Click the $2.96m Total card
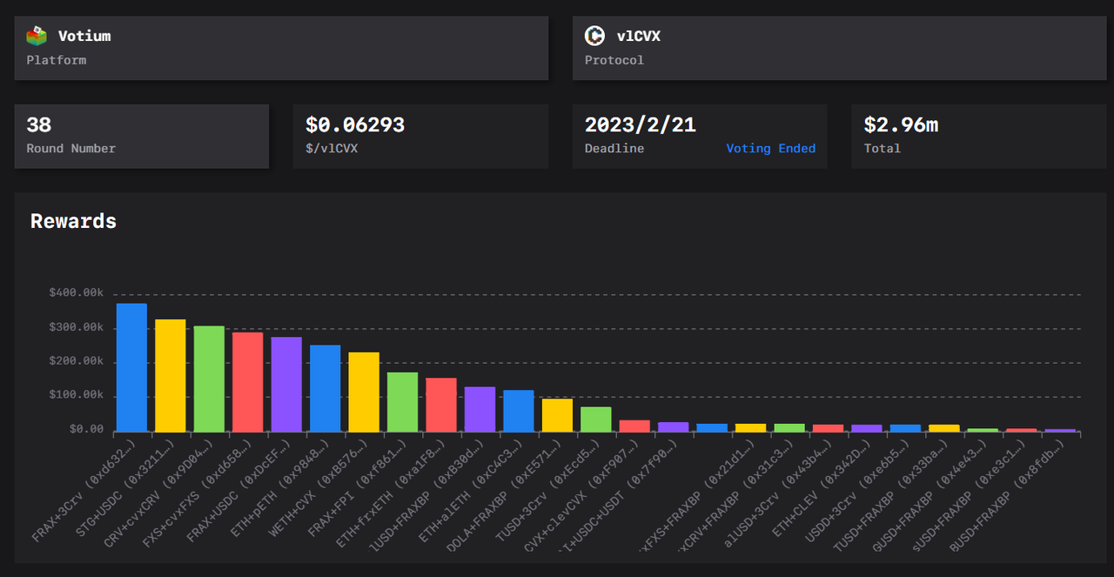The height and width of the screenshot is (577, 1114). (978, 136)
